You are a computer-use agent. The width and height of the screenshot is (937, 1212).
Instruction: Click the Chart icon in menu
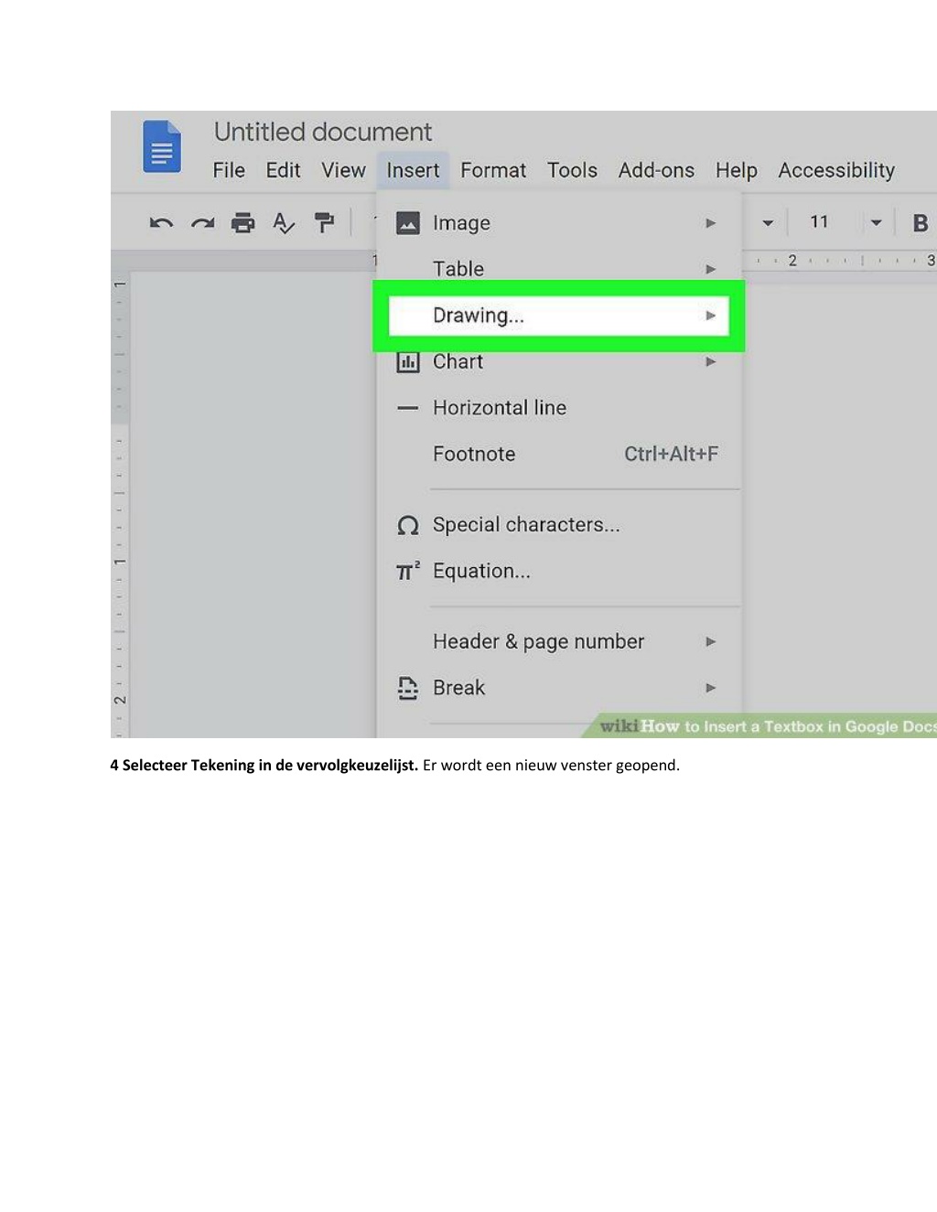click(x=407, y=361)
